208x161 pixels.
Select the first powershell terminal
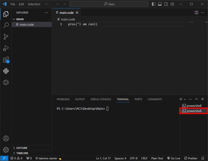pos(194,106)
